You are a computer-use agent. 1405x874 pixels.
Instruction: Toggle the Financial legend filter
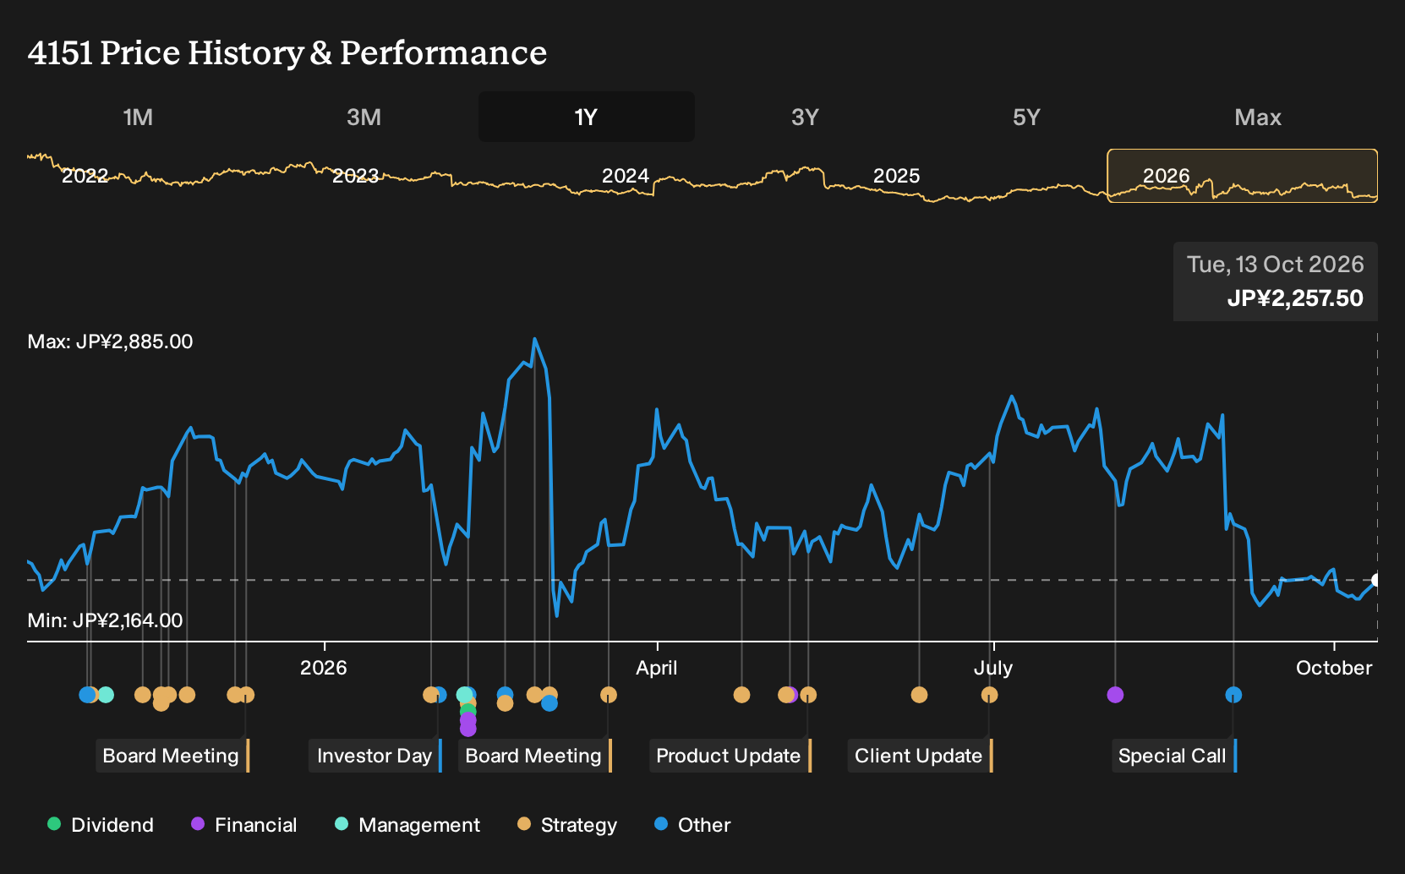(243, 825)
